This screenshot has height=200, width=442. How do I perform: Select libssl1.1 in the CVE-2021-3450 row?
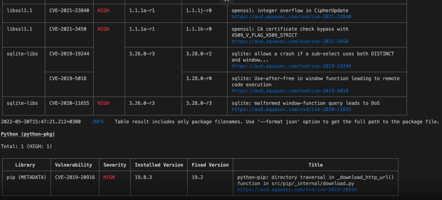coord(19,29)
